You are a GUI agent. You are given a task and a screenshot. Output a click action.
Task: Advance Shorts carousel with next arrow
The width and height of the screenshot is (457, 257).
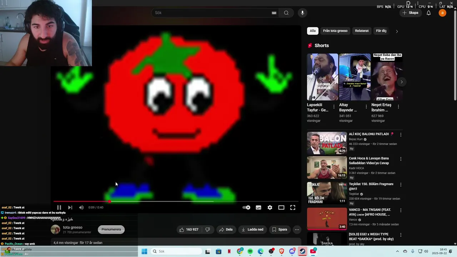pyautogui.click(x=401, y=82)
